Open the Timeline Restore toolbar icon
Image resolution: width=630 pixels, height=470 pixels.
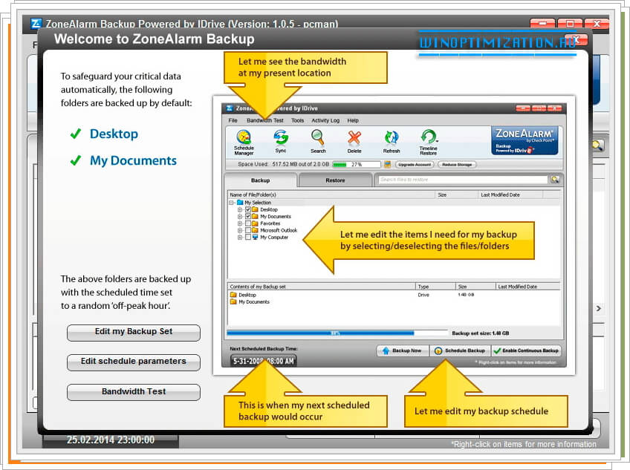429,140
